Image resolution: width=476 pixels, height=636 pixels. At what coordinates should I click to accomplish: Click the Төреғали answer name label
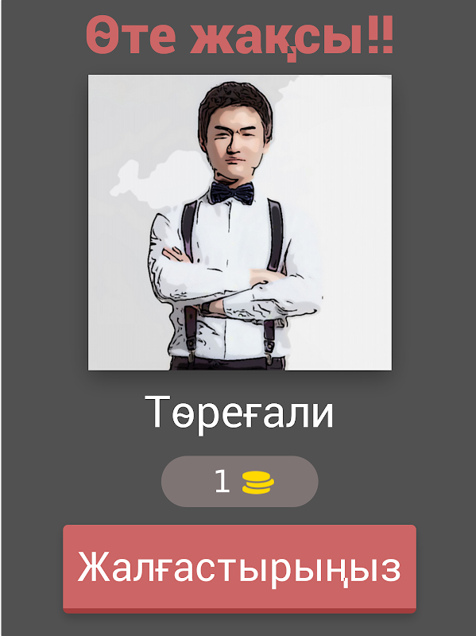(x=239, y=413)
